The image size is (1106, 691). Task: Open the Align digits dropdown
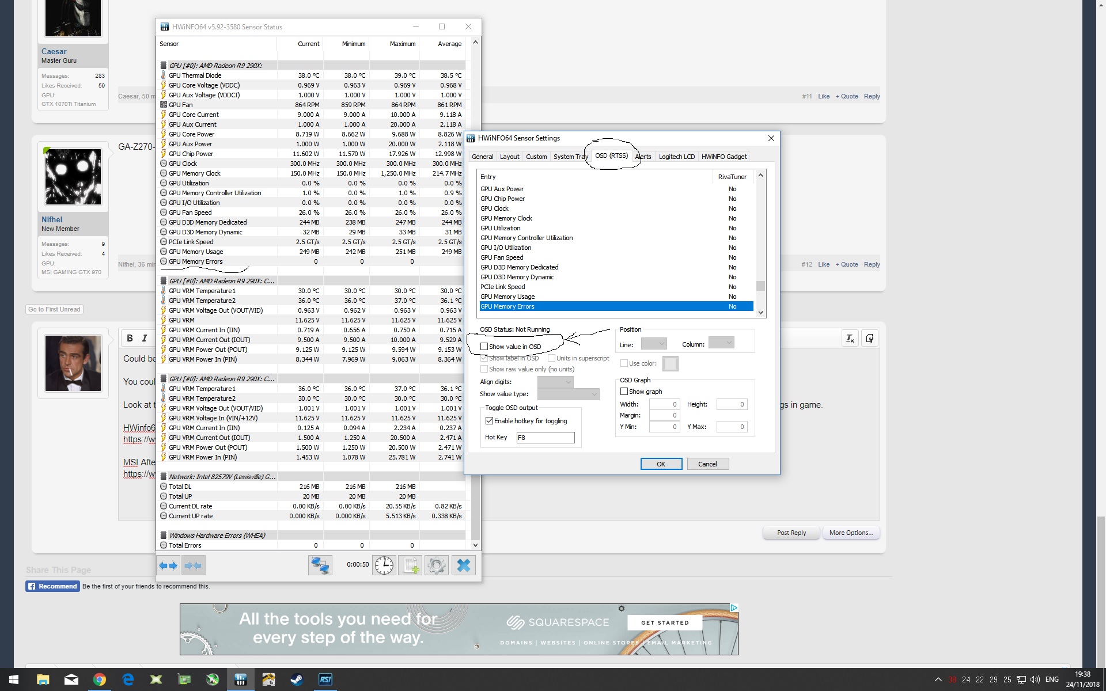(555, 382)
